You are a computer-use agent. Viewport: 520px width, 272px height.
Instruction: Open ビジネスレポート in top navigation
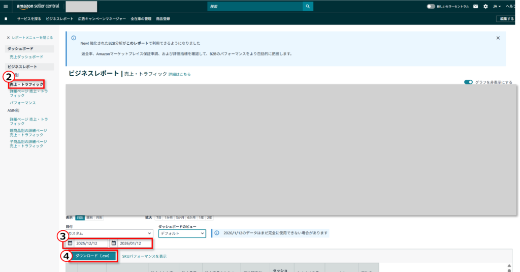tap(59, 18)
